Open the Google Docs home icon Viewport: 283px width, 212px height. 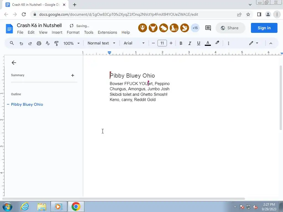(x=9, y=29)
